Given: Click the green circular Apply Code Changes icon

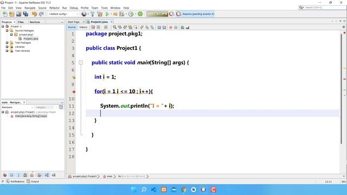Looking at the screenshot, I should (x=140, y=14).
